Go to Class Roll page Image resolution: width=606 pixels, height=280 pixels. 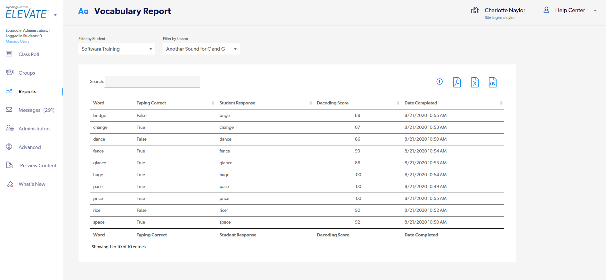(x=28, y=54)
